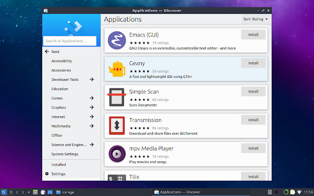Click the clock showing 17:56
Viewport: 314px width, 196px height.
coord(308,192)
